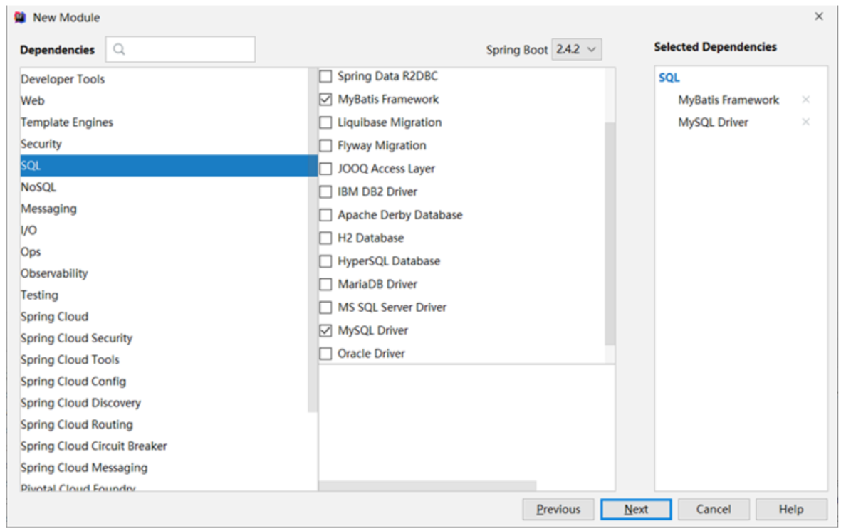841x531 pixels.
Task: Check Liquibase Migration
Action: tap(325, 122)
